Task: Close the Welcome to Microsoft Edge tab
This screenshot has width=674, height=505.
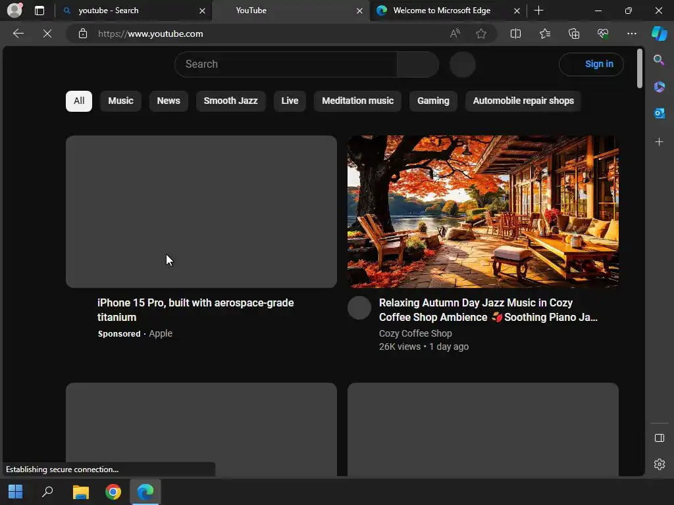Action: coord(517,11)
